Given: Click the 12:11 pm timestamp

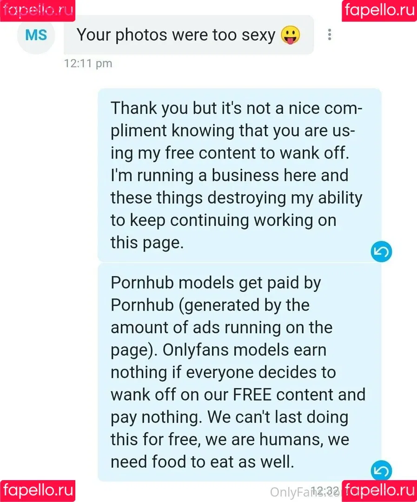Looking at the screenshot, I should pyautogui.click(x=88, y=63).
